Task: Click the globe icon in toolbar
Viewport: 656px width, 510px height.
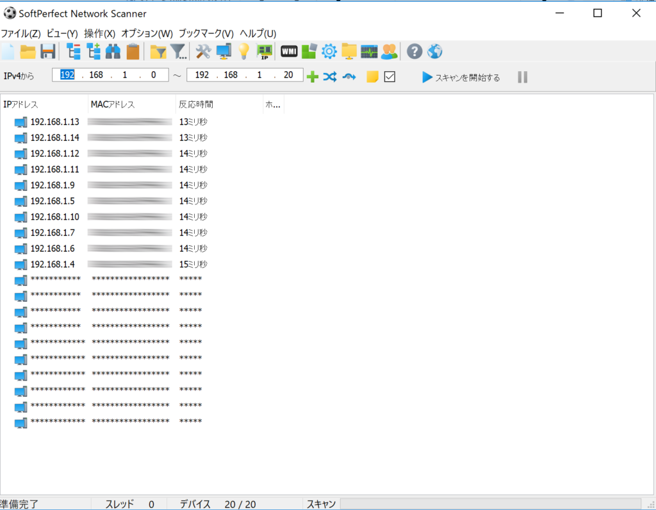Action: click(x=435, y=52)
